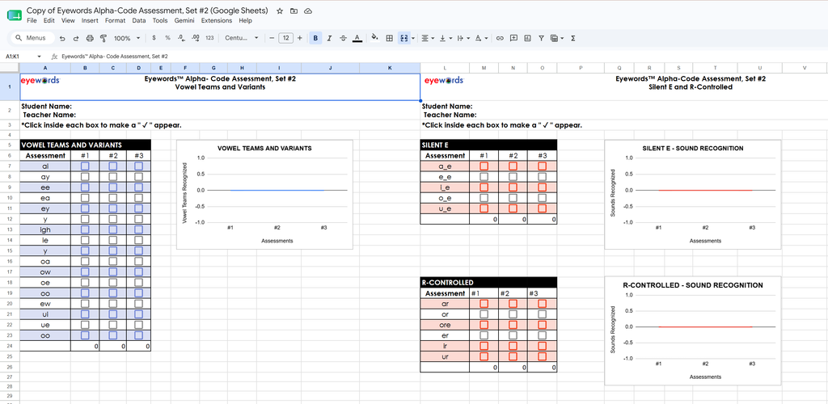Check the cloud save status icon
Screen dimensions: 828x404
click(308, 11)
